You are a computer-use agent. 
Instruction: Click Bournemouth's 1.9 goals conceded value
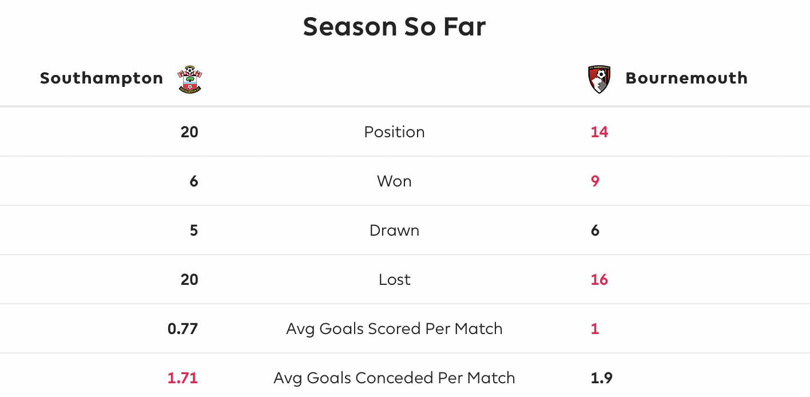pos(602,378)
